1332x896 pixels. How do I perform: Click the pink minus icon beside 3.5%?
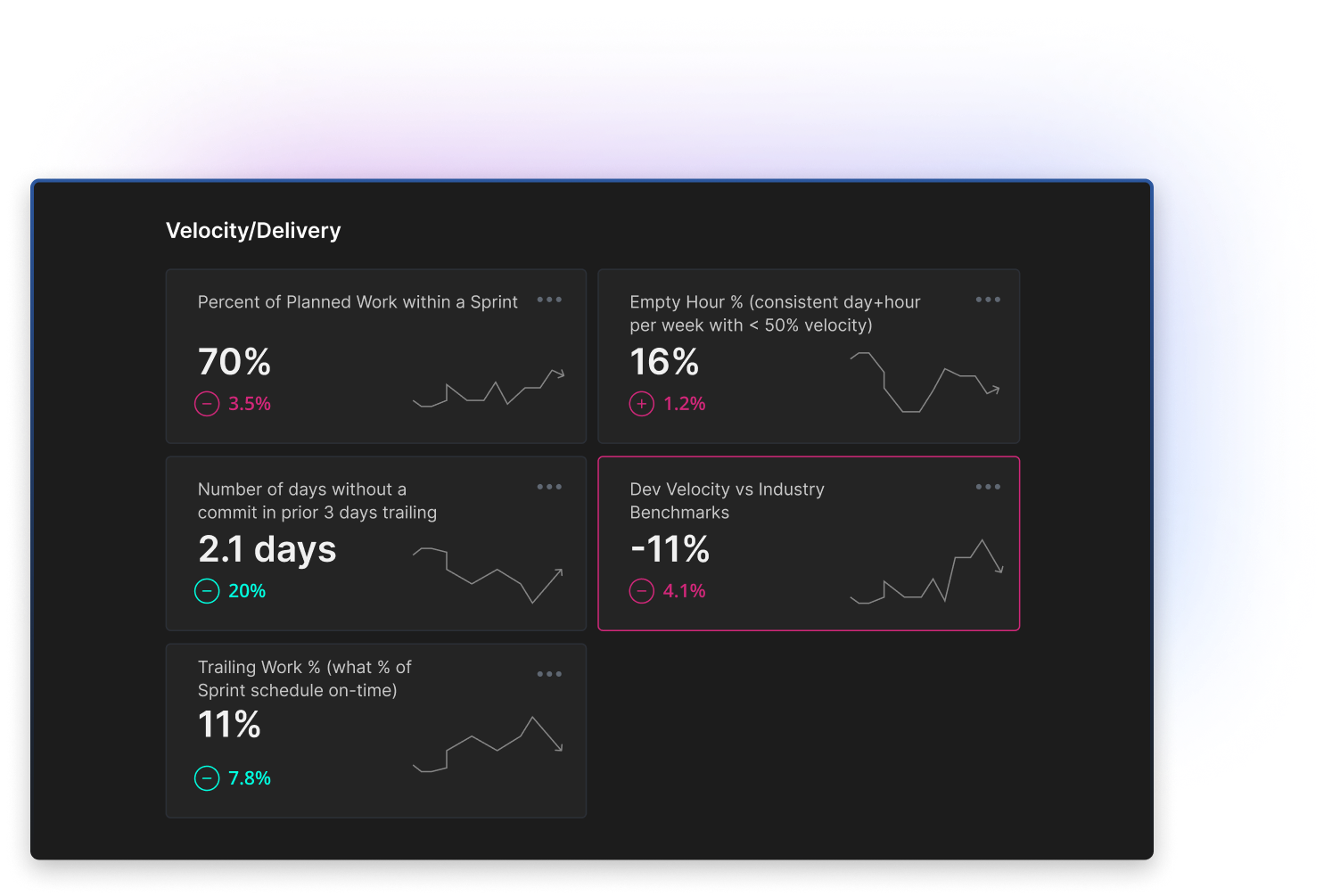tap(207, 404)
